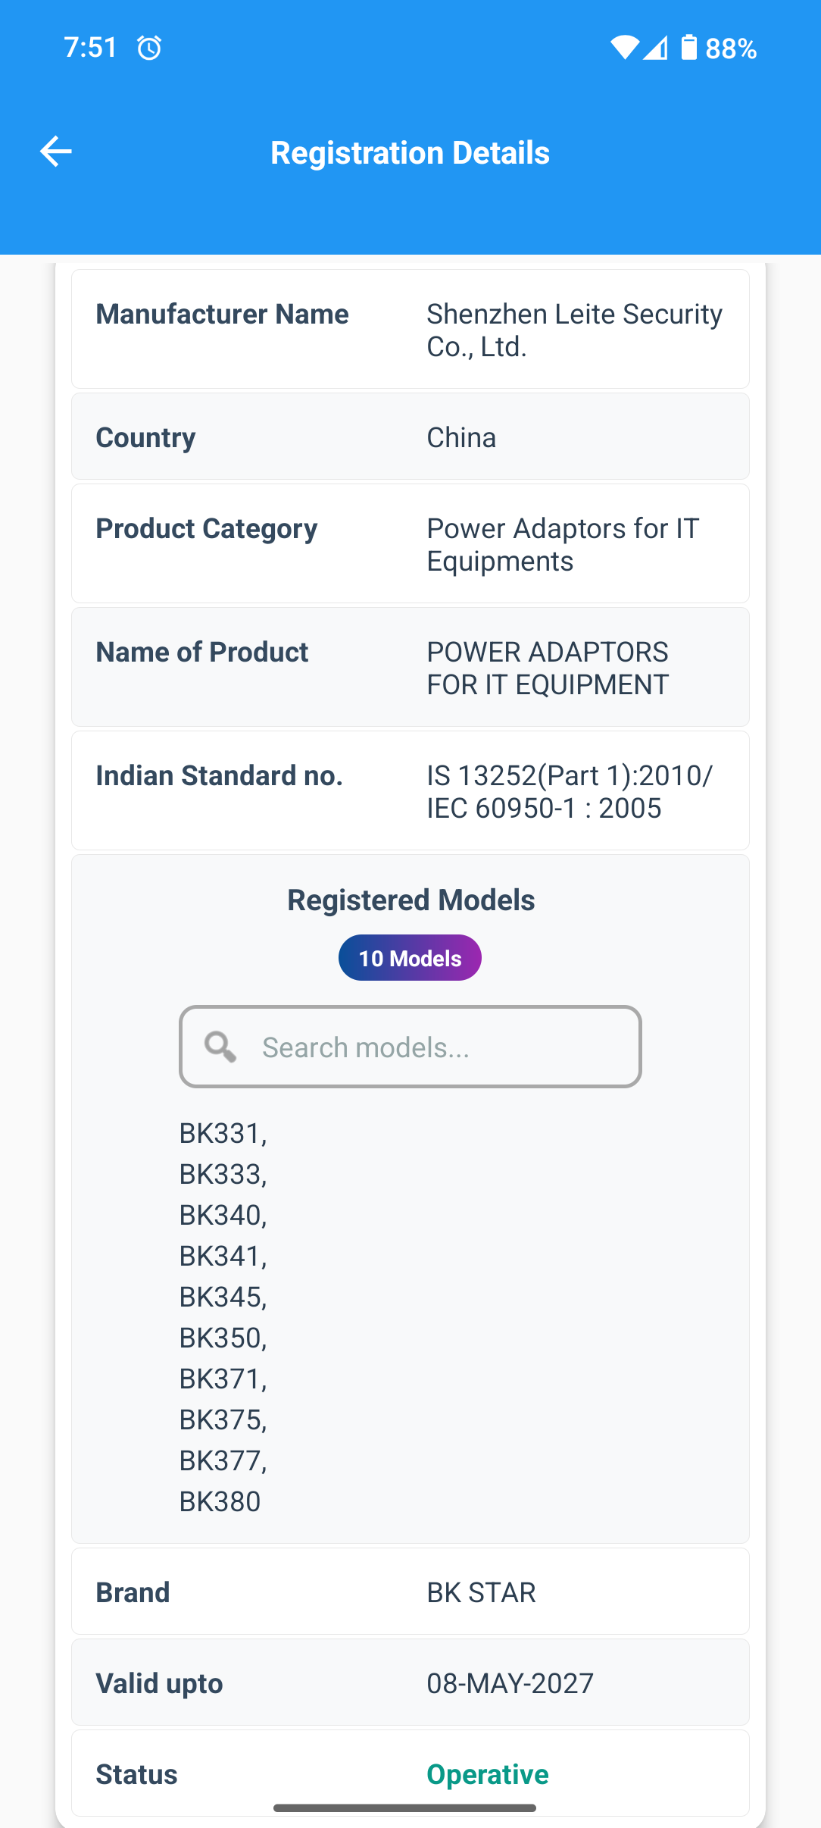Tap the BK STAR brand value
The width and height of the screenshot is (821, 1828).
pyautogui.click(x=481, y=1592)
